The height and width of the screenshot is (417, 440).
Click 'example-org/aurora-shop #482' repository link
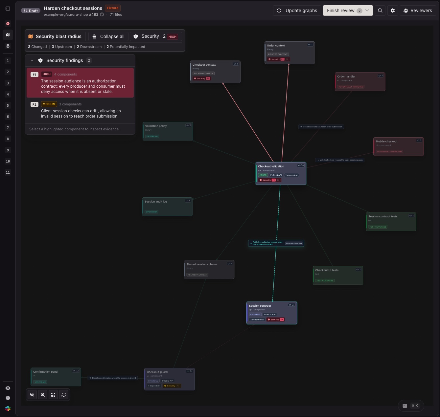tap(71, 14)
